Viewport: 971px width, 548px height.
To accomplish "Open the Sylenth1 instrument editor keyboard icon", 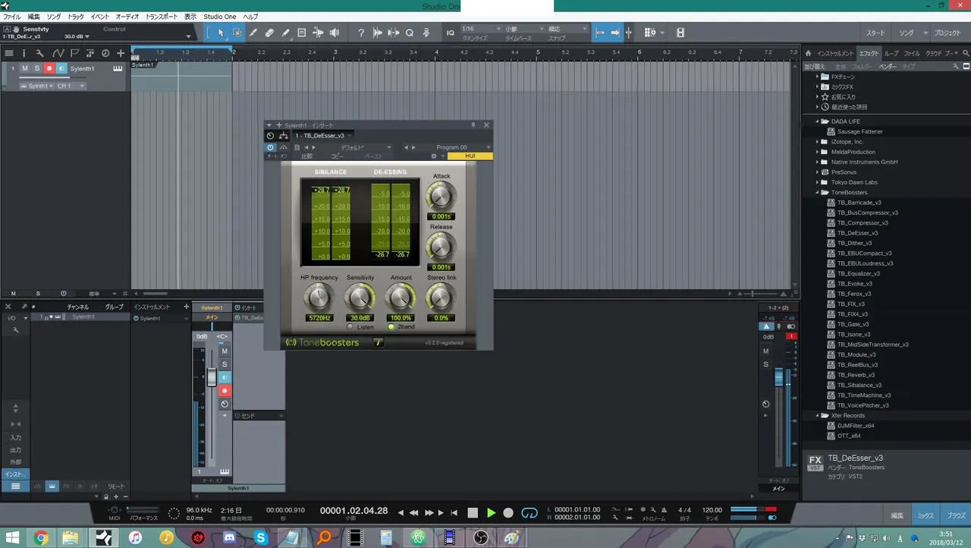I will tap(118, 68).
